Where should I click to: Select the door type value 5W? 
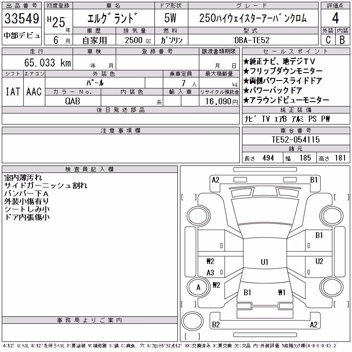(170, 18)
